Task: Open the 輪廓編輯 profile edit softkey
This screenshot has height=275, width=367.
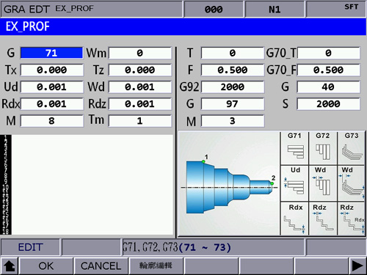Action: (x=156, y=265)
